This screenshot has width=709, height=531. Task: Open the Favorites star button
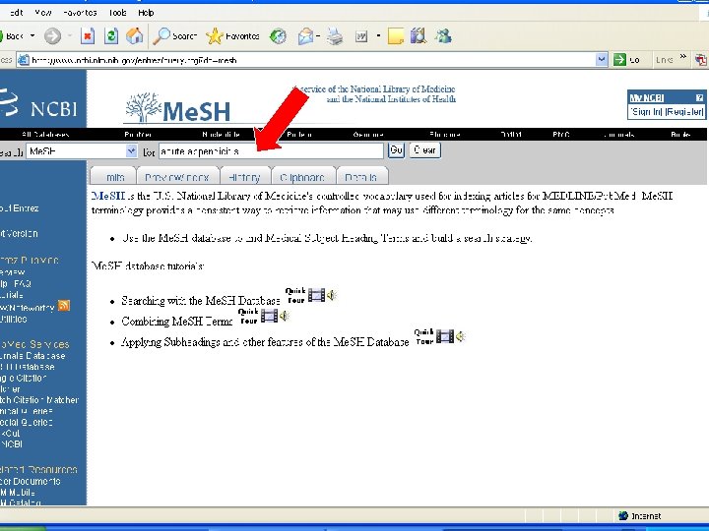(232, 36)
